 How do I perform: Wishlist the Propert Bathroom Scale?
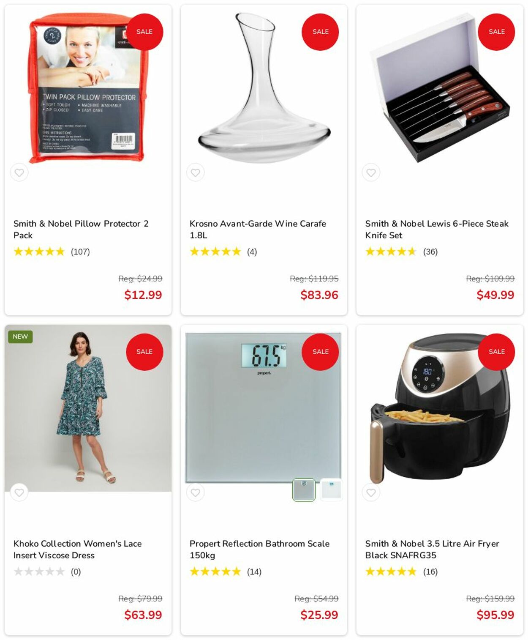(x=195, y=492)
